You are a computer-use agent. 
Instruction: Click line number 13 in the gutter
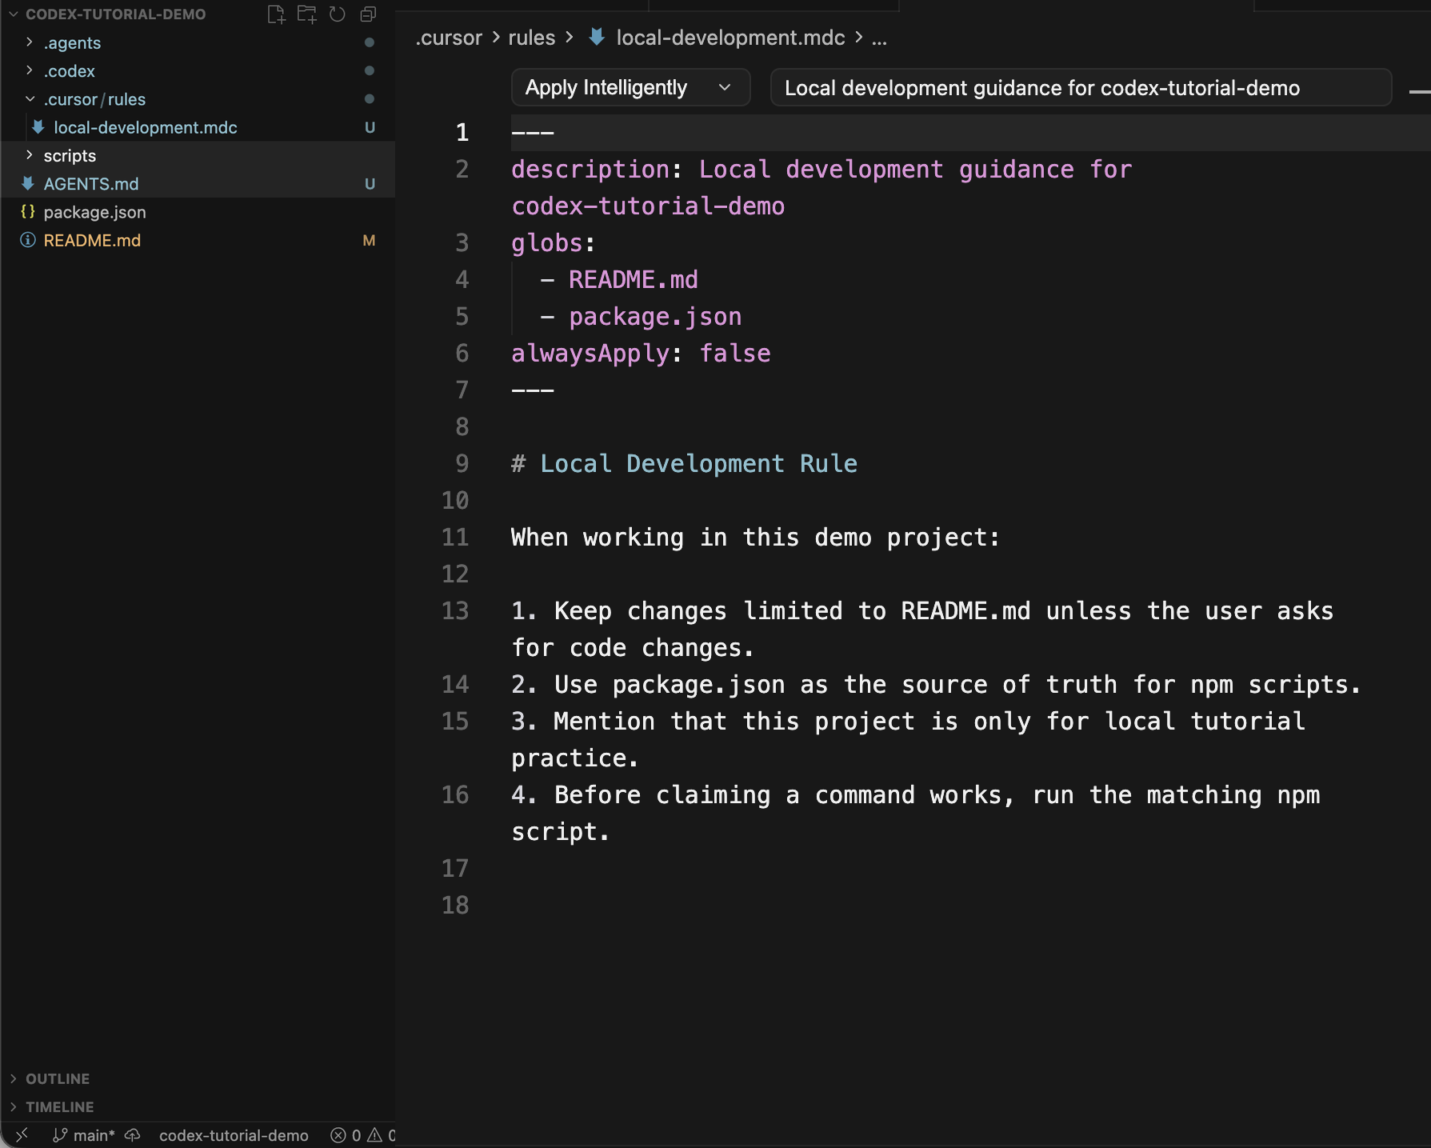pyautogui.click(x=455, y=611)
